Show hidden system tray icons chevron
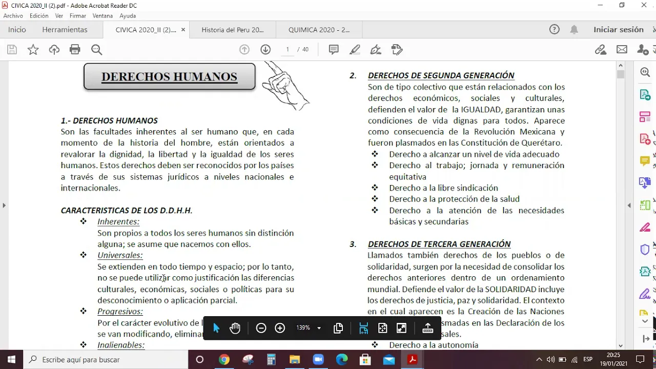656x369 pixels. [539, 360]
